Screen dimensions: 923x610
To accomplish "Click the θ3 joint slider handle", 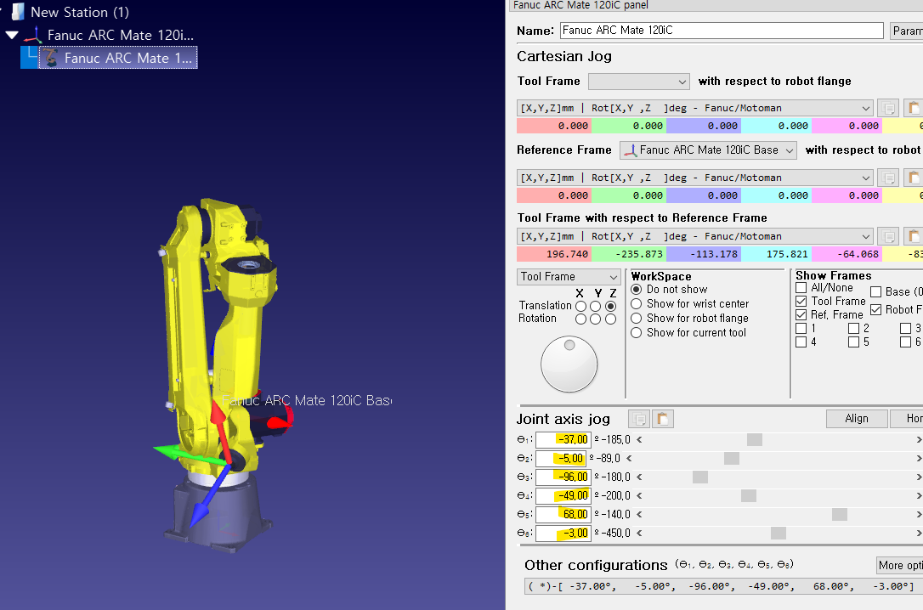I will point(700,477).
